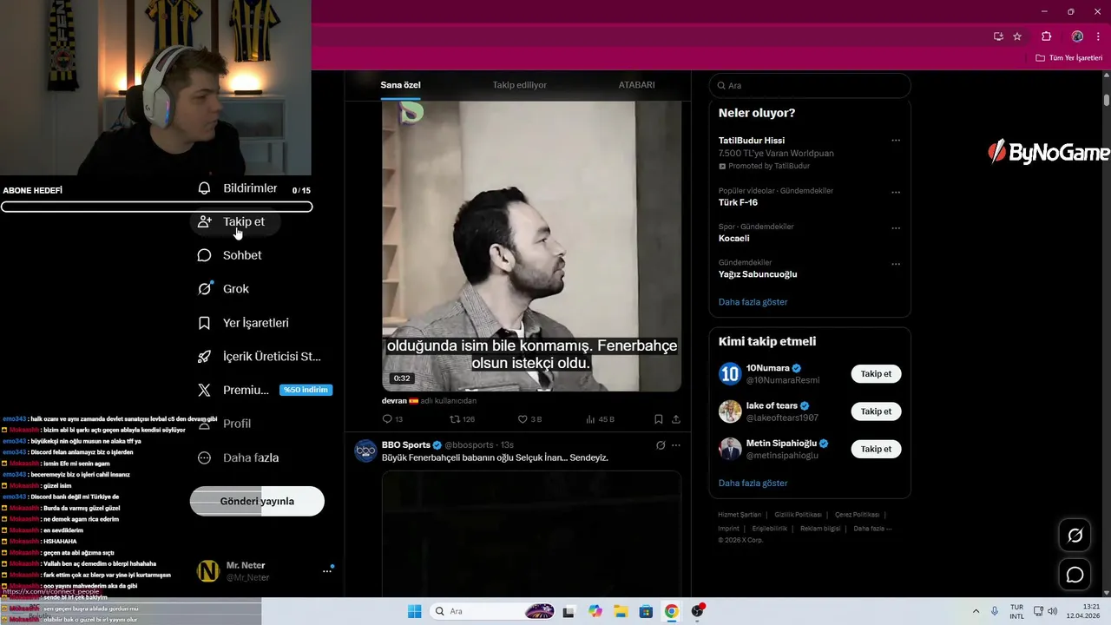
Task: Switch to the ATABARI tab
Action: point(636,85)
